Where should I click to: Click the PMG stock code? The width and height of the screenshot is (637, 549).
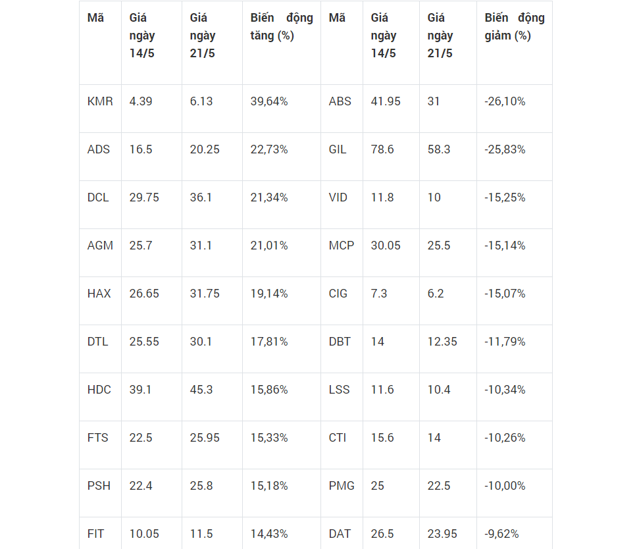(x=342, y=486)
